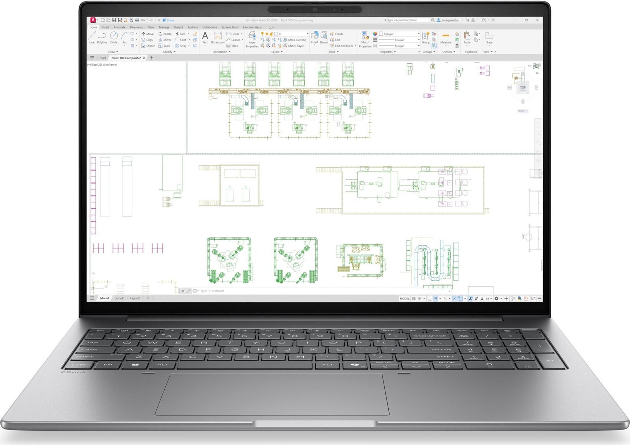Expand the Annotation panel
This screenshot has width=630, height=445.
pos(221,52)
